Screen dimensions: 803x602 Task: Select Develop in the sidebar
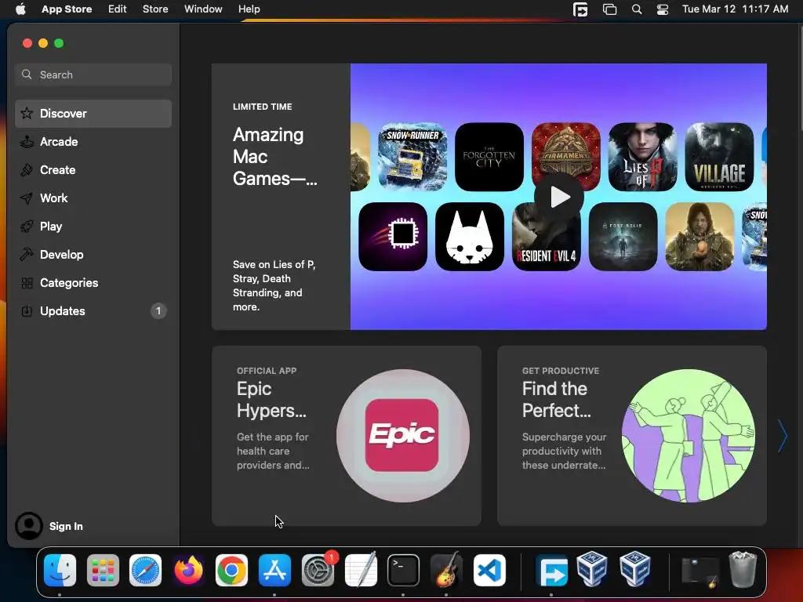[93, 255]
